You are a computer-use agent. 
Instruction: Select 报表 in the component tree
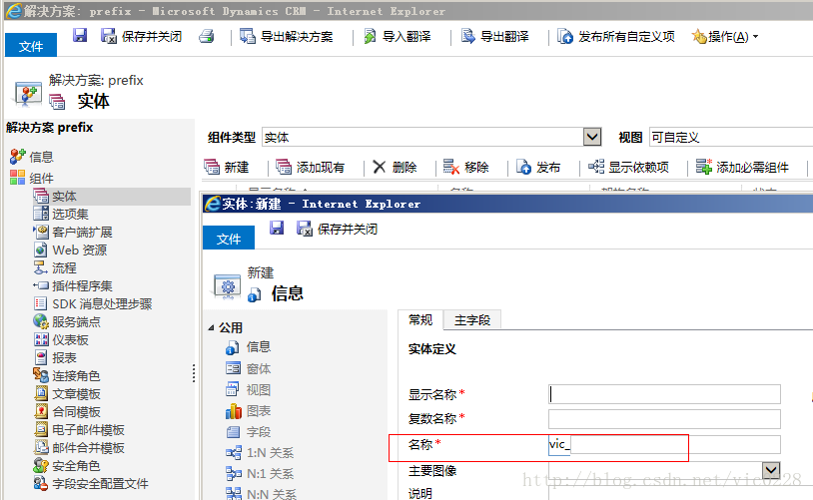[56, 357]
